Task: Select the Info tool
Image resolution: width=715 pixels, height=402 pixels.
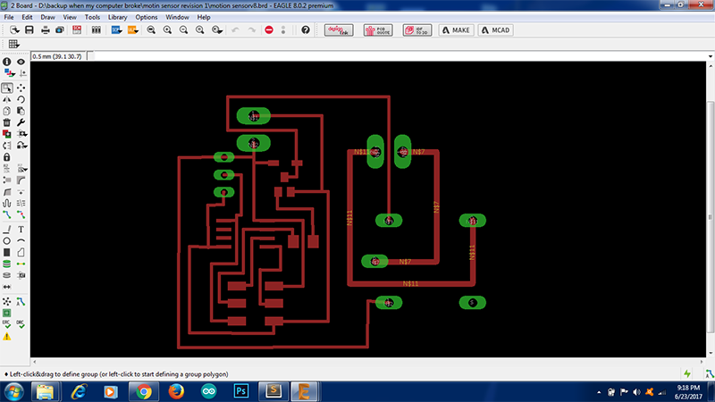Action: [7, 62]
